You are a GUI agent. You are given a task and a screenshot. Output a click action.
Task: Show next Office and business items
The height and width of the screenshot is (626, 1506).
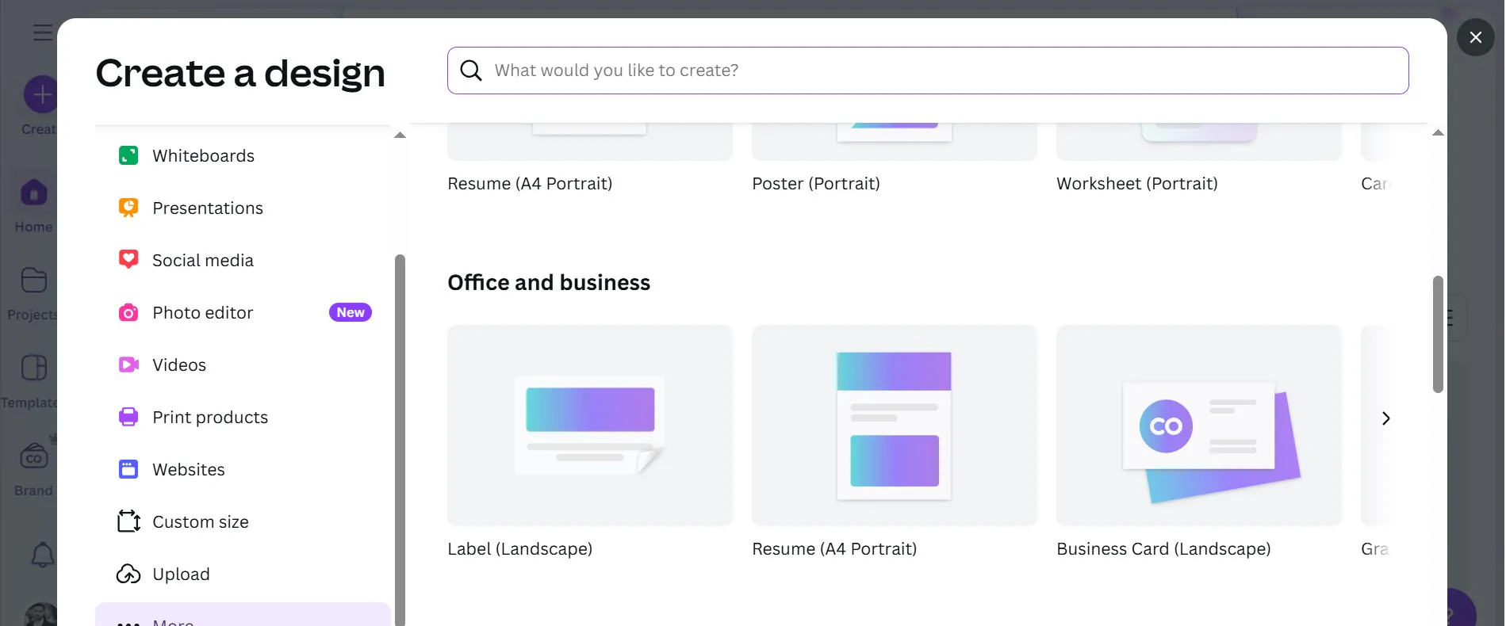[1385, 418]
